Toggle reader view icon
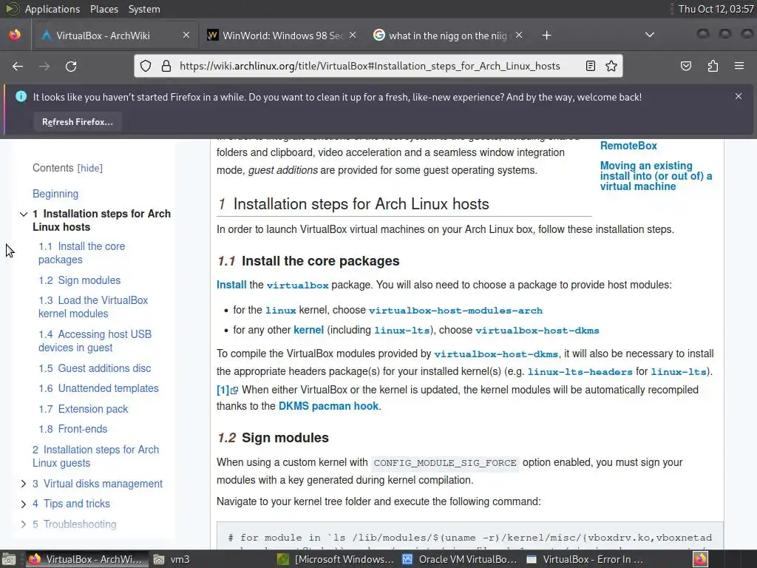The image size is (757, 568). [x=591, y=66]
